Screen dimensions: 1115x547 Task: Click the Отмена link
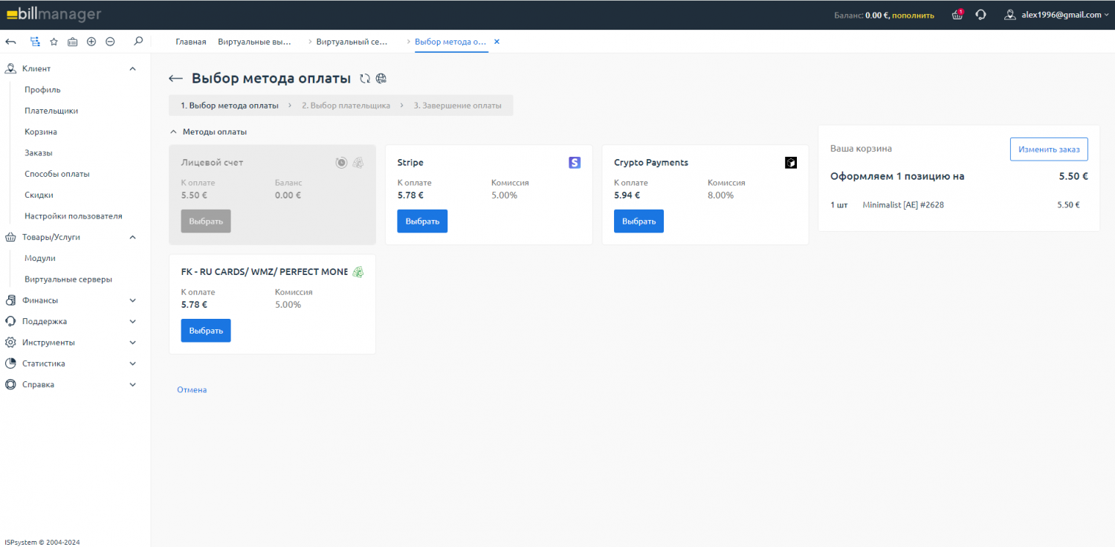pyautogui.click(x=192, y=389)
